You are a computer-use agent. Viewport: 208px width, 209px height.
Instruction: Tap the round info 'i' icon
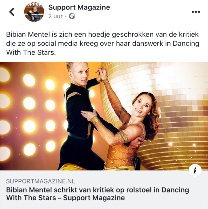[195, 170]
